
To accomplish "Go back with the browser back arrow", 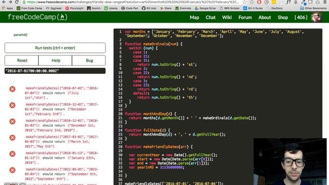I will (4, 2).
